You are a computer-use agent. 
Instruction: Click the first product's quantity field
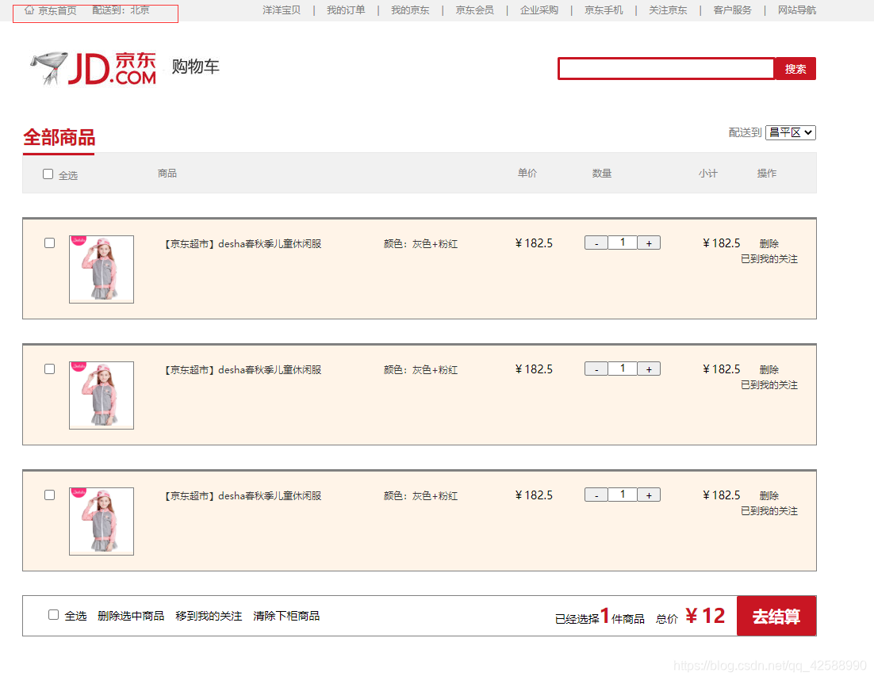[623, 243]
